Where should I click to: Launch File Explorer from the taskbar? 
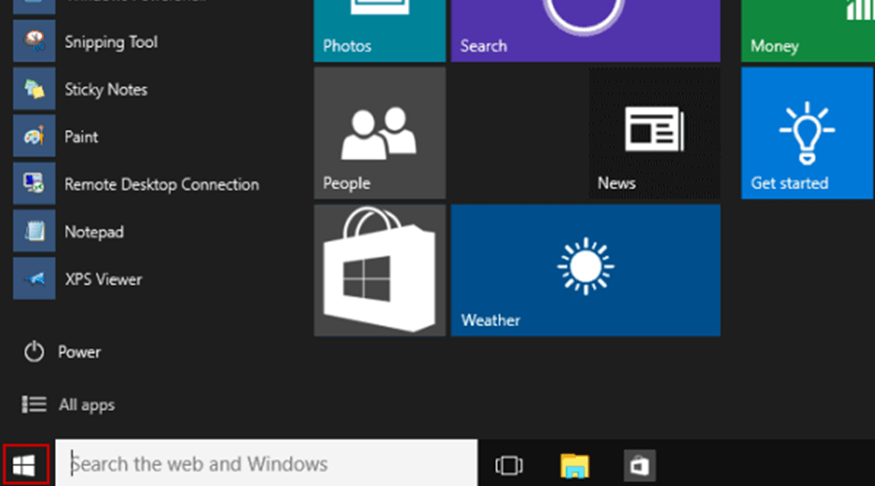pyautogui.click(x=574, y=465)
